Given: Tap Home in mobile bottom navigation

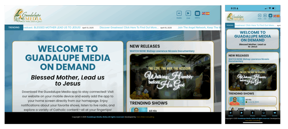Looking at the screenshot, I should 230,114.
